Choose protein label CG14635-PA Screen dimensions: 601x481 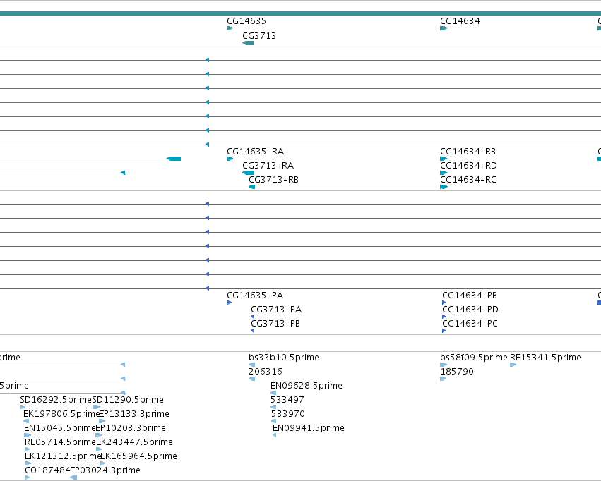click(255, 296)
